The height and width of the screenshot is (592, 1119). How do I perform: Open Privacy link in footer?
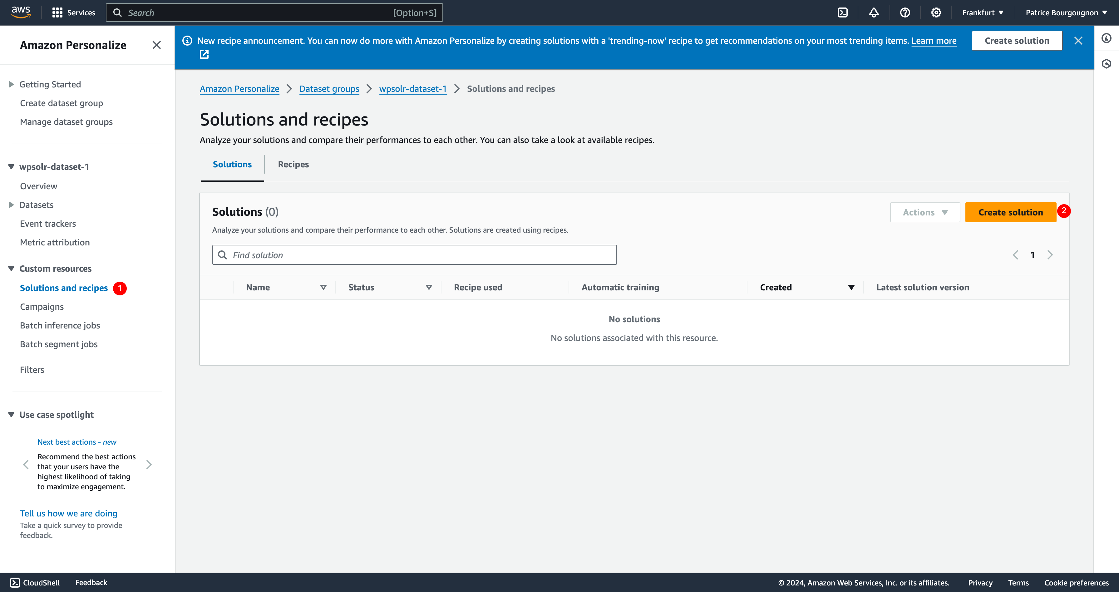point(980,583)
